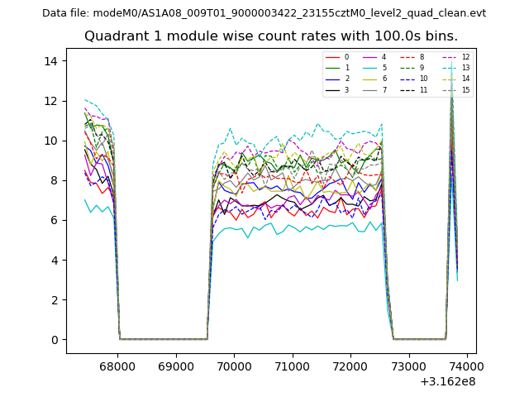Select the green legend entry for module 1

click(x=332, y=68)
